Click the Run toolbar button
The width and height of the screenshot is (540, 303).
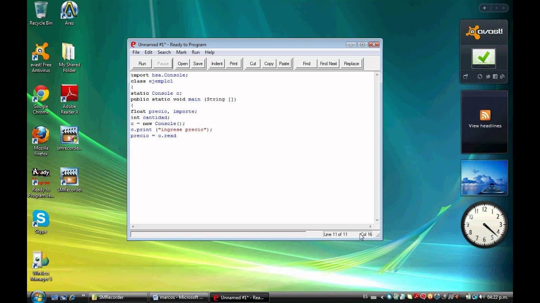(x=142, y=64)
